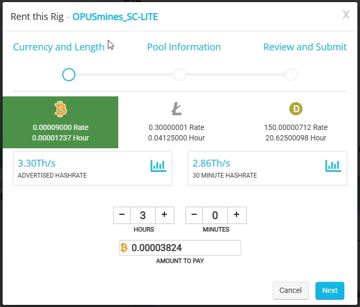
Task: Decrease the hours value
Action: (122, 215)
